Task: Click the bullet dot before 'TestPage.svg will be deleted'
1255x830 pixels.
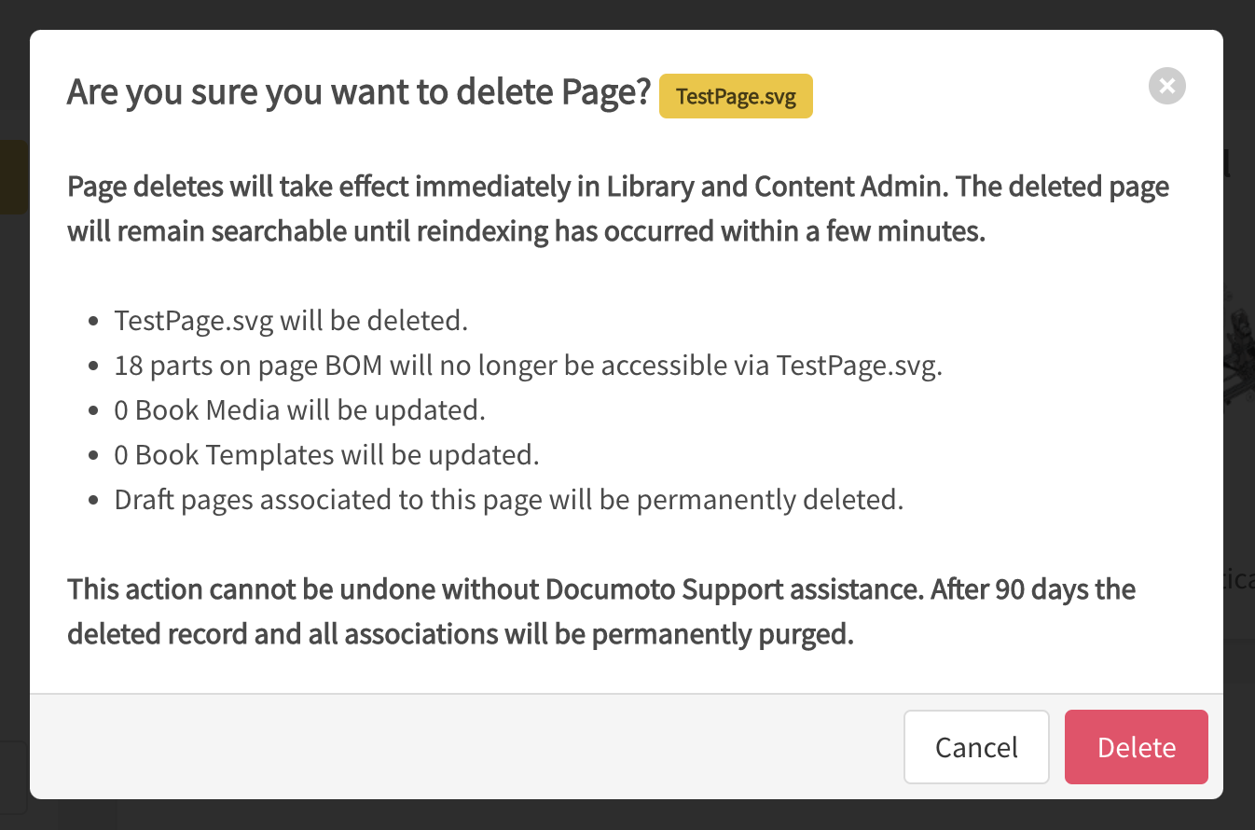Action: pyautogui.click(x=93, y=322)
